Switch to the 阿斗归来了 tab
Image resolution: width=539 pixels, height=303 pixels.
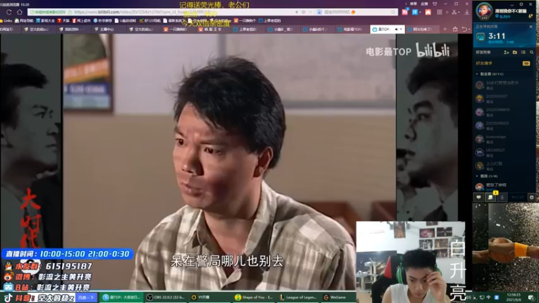[422, 29]
